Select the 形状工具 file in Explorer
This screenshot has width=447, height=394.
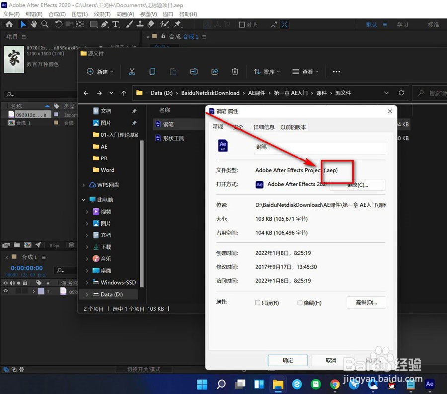pos(173,138)
